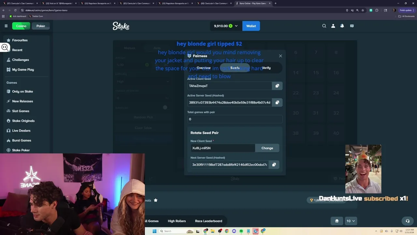Bookmark this page with the star
The height and width of the screenshot is (235, 417).
pos(363,10)
